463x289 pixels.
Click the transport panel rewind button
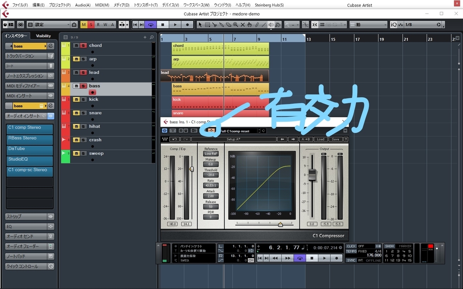pyautogui.click(x=275, y=258)
